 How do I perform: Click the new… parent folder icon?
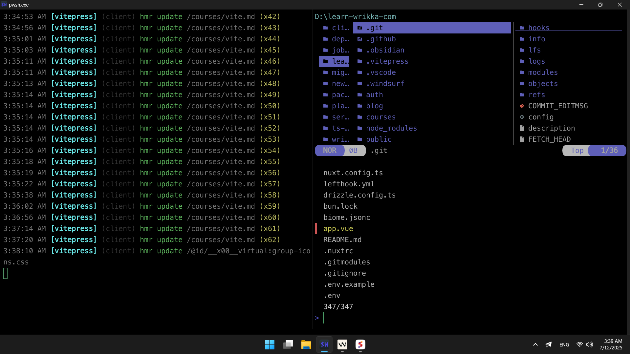point(326,84)
